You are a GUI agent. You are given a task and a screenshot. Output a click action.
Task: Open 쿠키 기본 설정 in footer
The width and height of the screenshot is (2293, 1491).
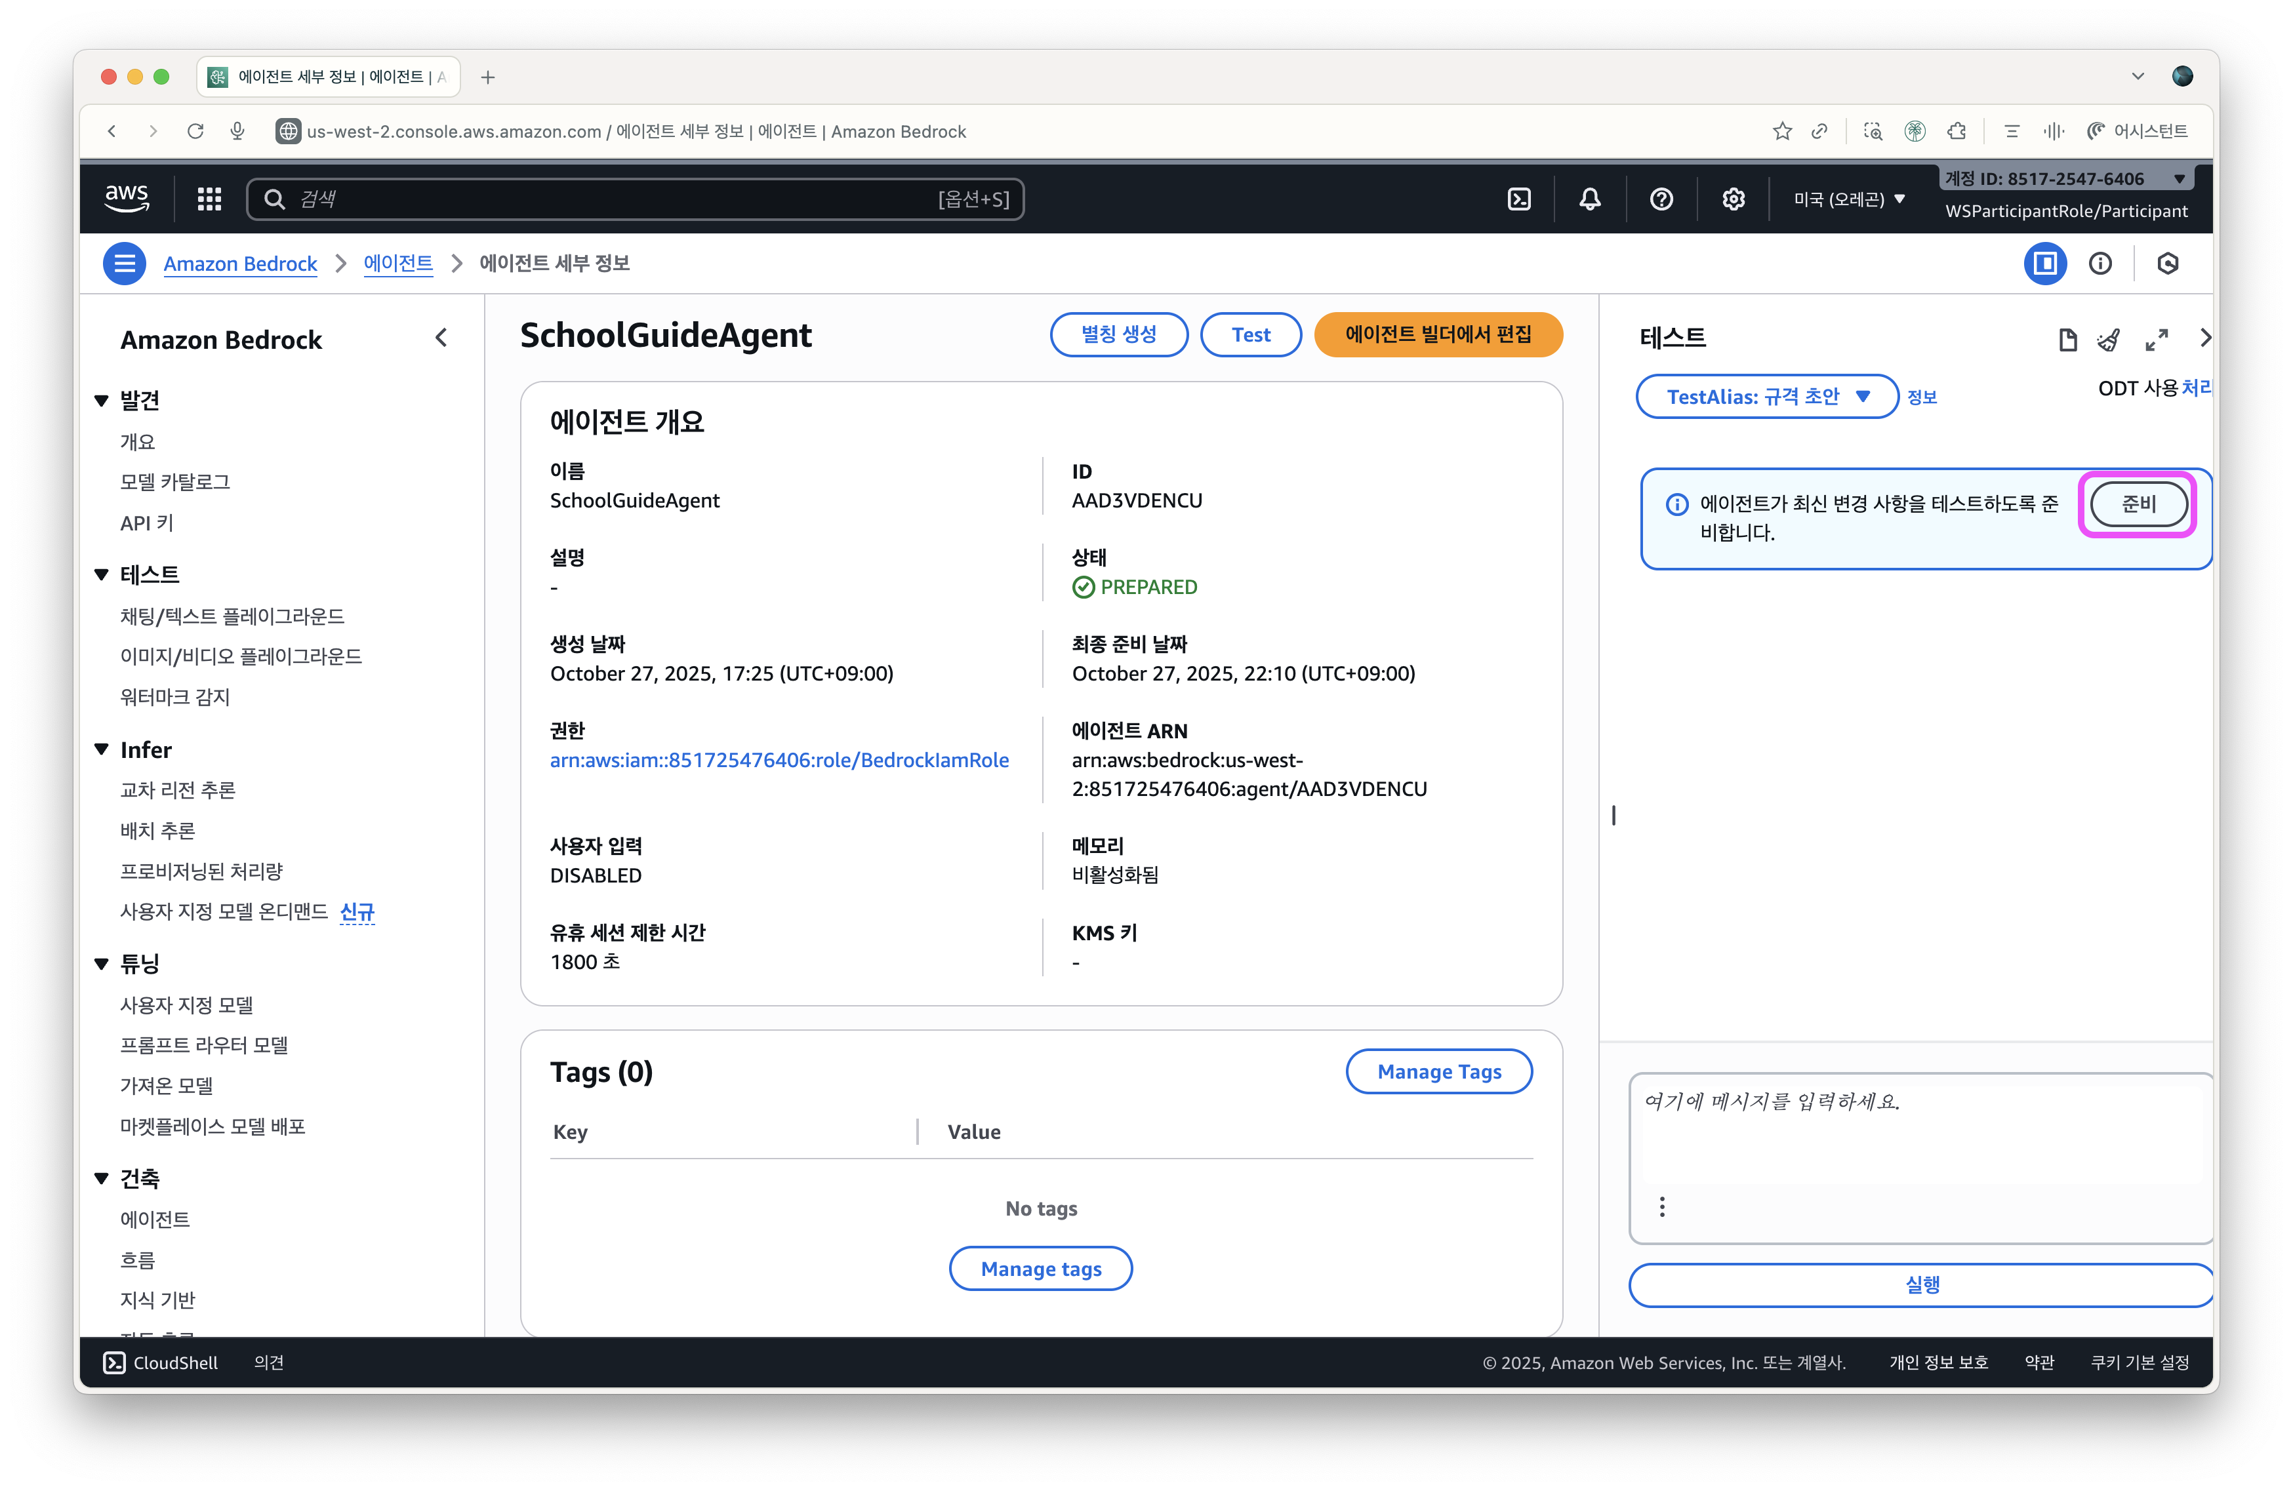coord(2140,1362)
